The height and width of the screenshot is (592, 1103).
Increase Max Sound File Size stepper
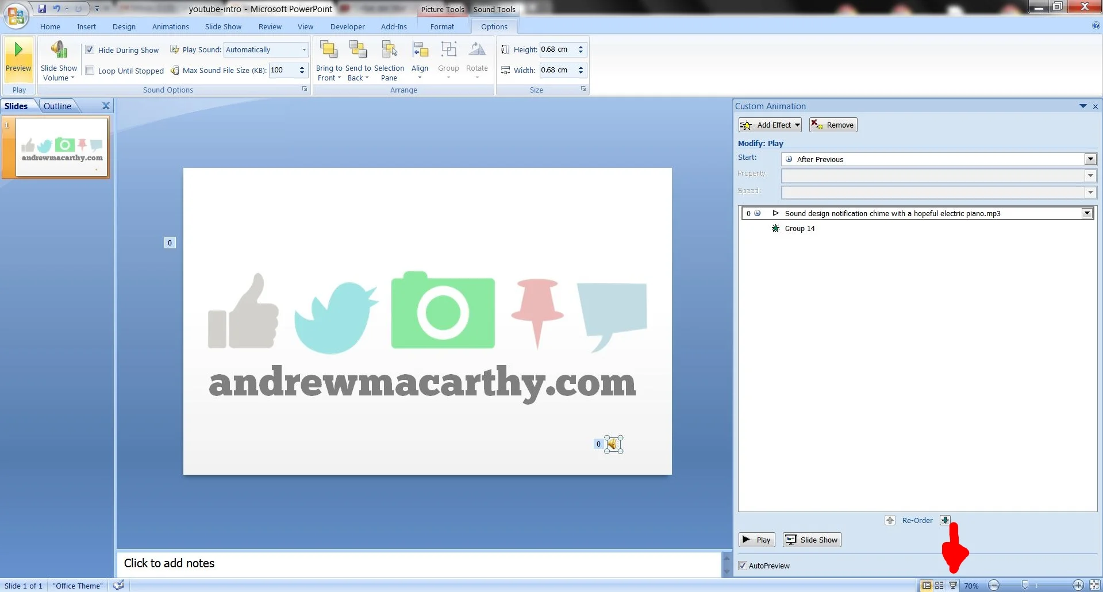[302, 67]
